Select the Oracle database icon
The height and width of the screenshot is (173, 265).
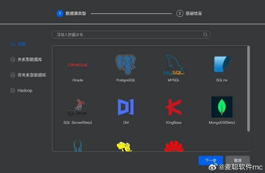coord(78,65)
